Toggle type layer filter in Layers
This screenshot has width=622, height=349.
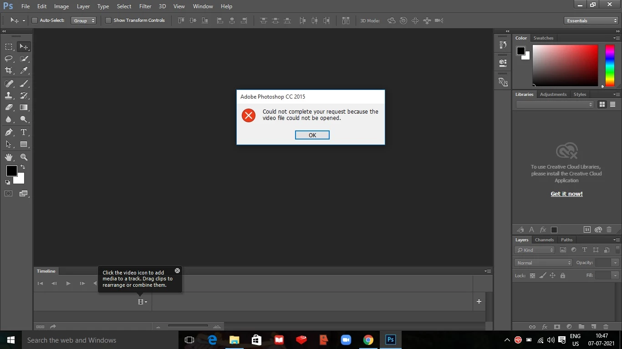tap(585, 250)
